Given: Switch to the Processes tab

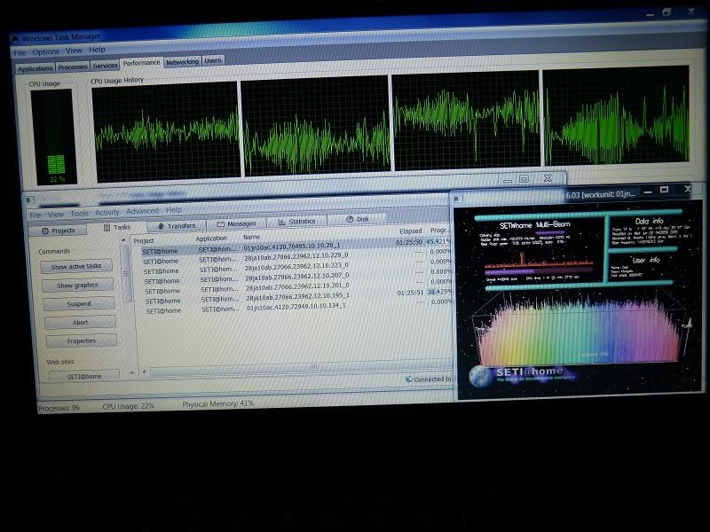Looking at the screenshot, I should point(73,66).
